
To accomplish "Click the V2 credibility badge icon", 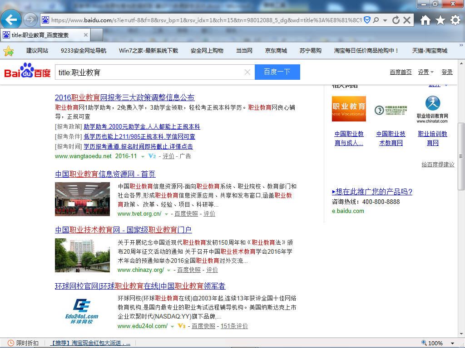I will tap(152, 156).
